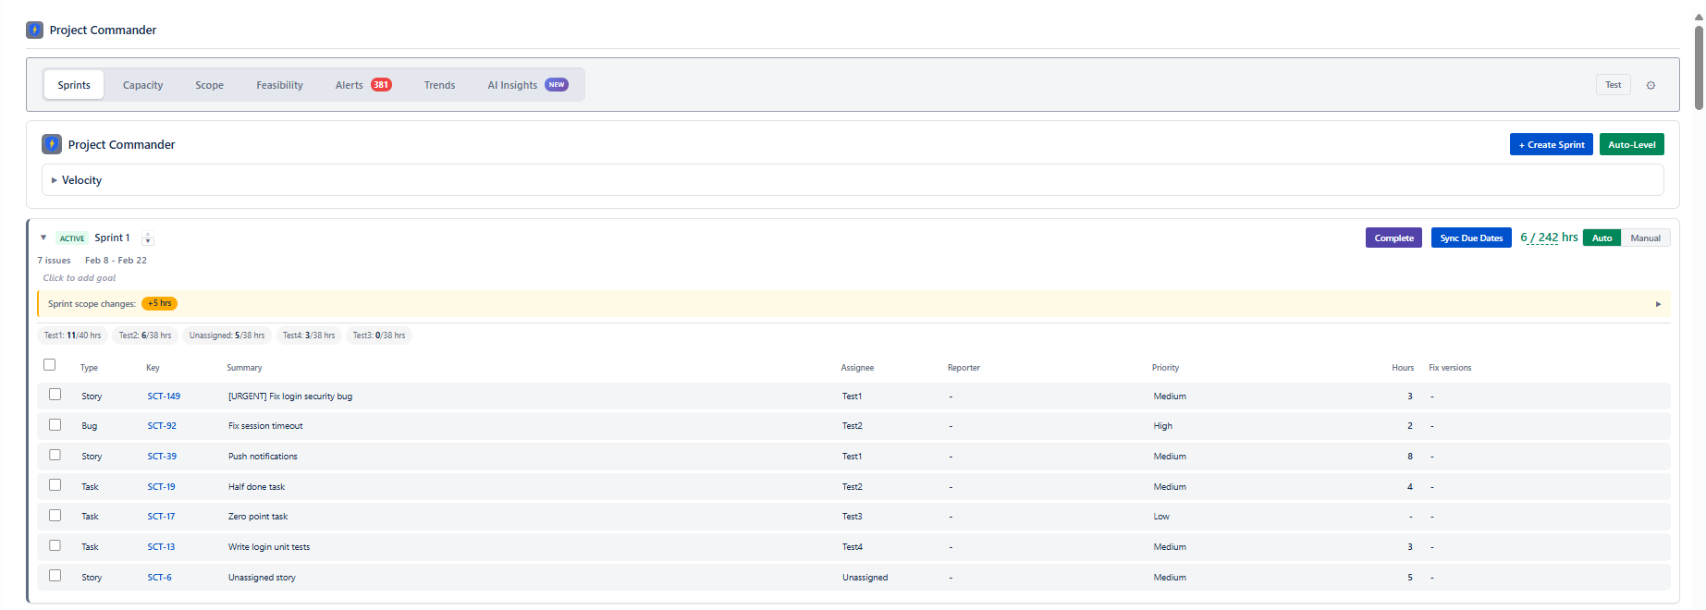The image size is (1706, 610).
Task: Click the 381 alerts count badge
Action: pos(381,85)
